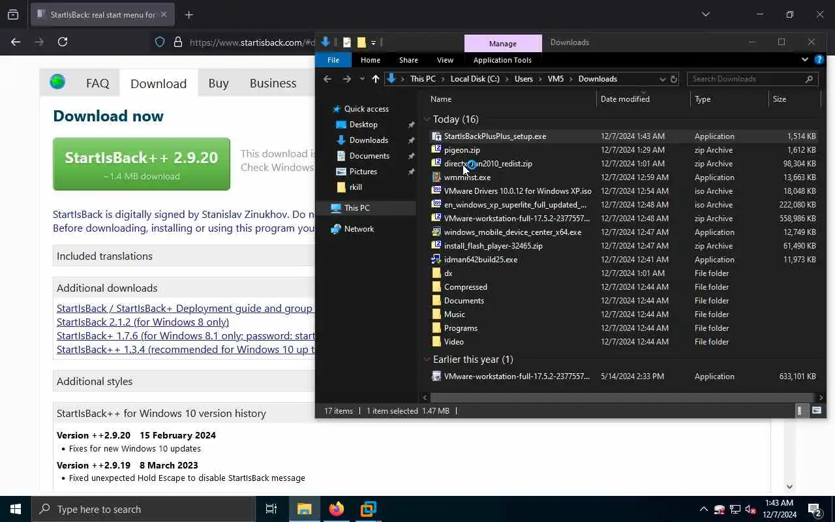The image size is (835, 522).
Task: Click the Search Downloads field
Action: pyautogui.click(x=752, y=79)
